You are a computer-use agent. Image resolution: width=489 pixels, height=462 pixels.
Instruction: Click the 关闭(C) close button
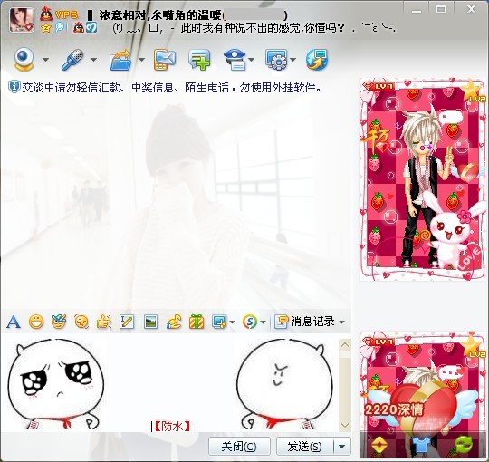click(239, 447)
